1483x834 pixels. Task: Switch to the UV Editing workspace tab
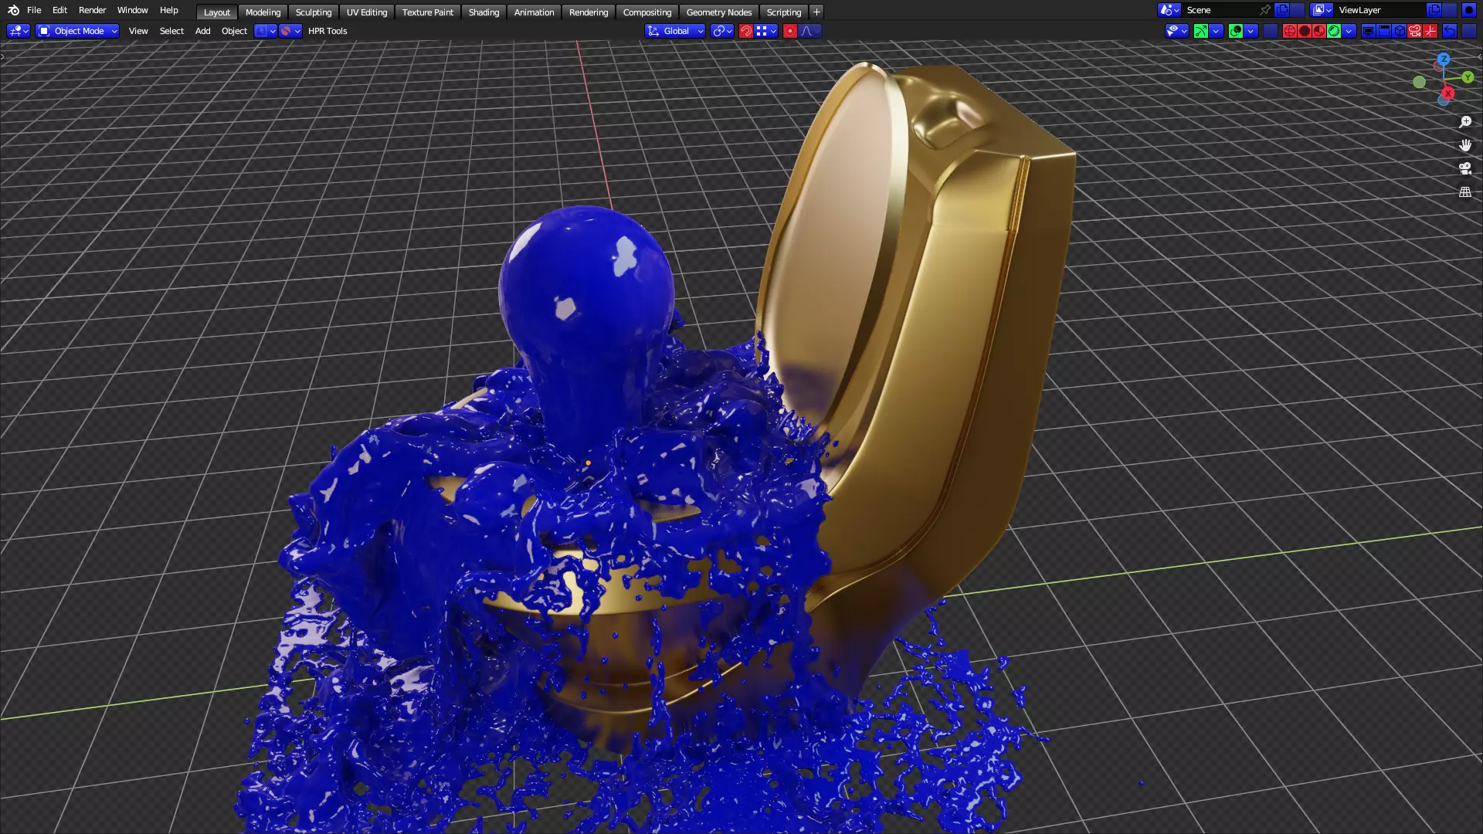coord(367,12)
